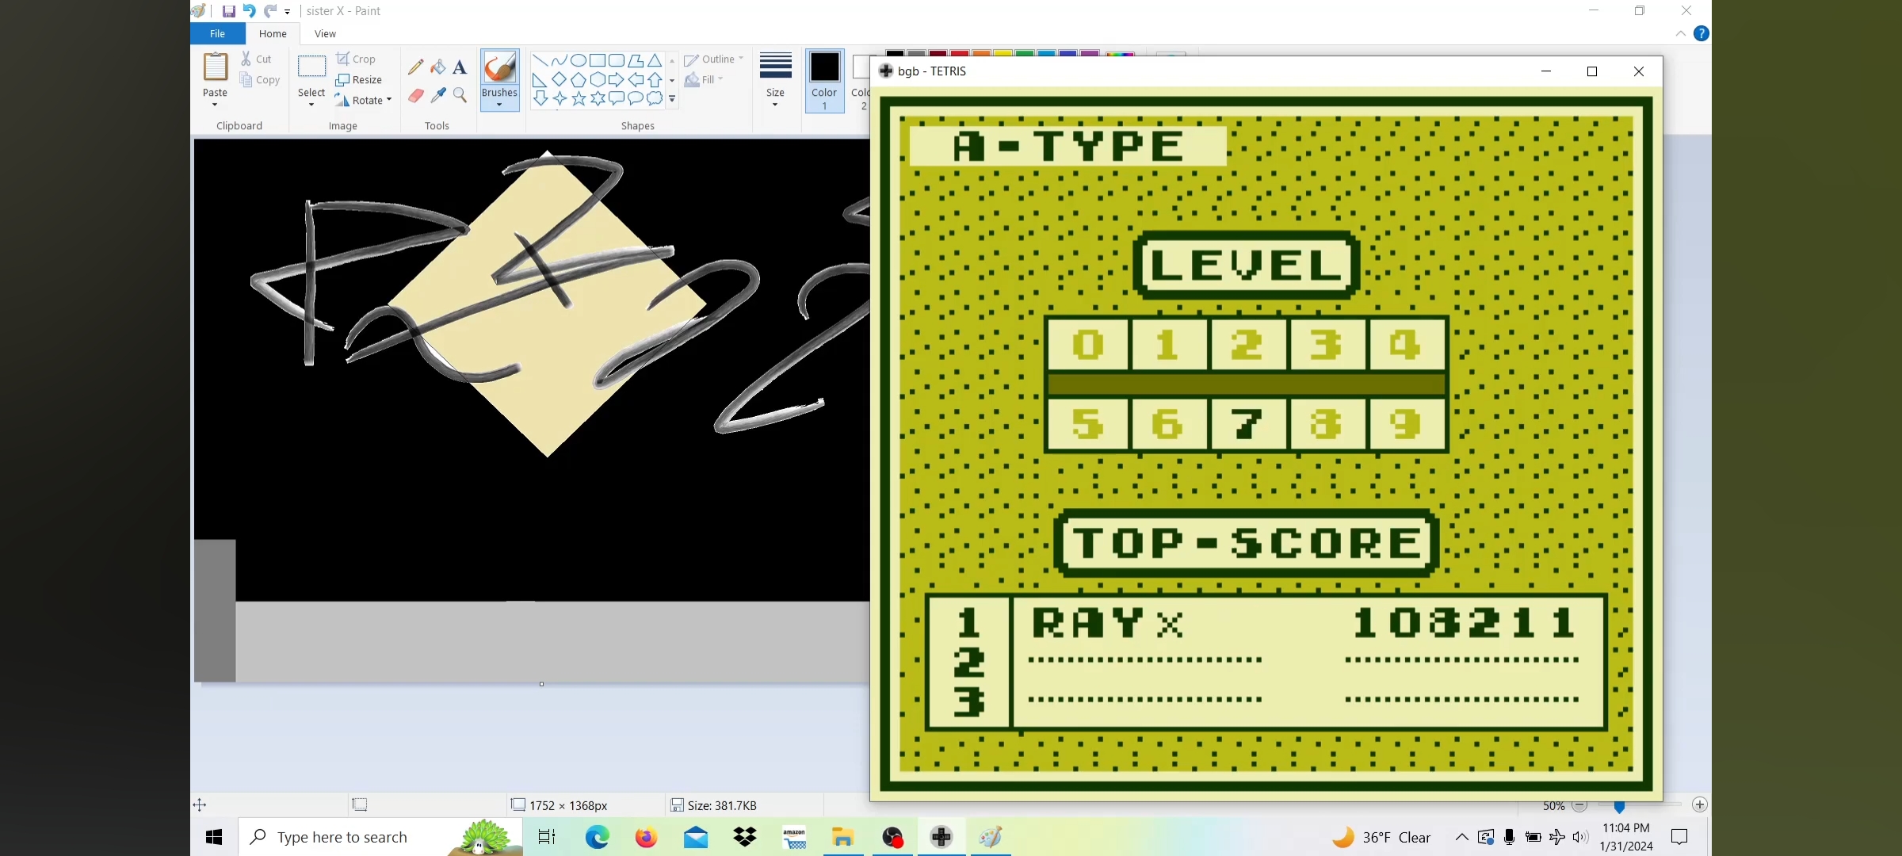Switch to the View tab
The image size is (1902, 856).
click(x=325, y=33)
